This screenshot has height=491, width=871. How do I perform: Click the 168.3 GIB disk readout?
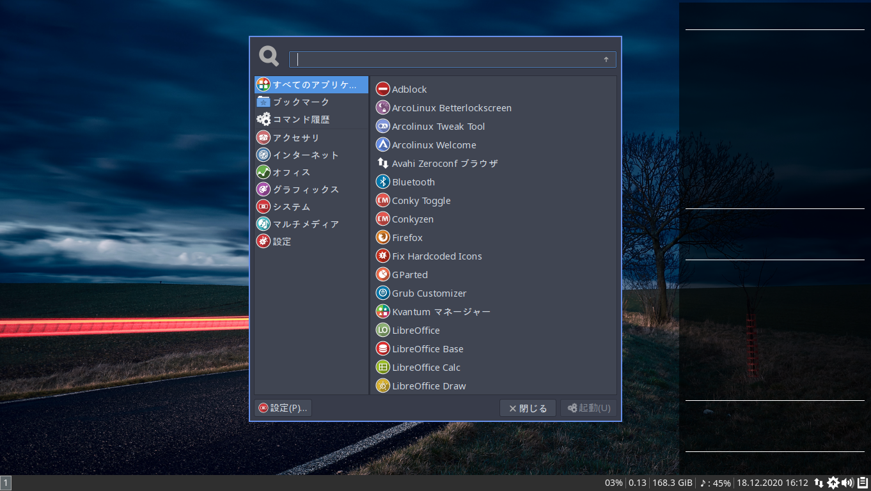pyautogui.click(x=673, y=483)
